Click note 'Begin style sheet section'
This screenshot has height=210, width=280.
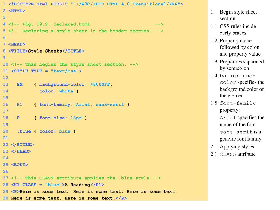238,15
